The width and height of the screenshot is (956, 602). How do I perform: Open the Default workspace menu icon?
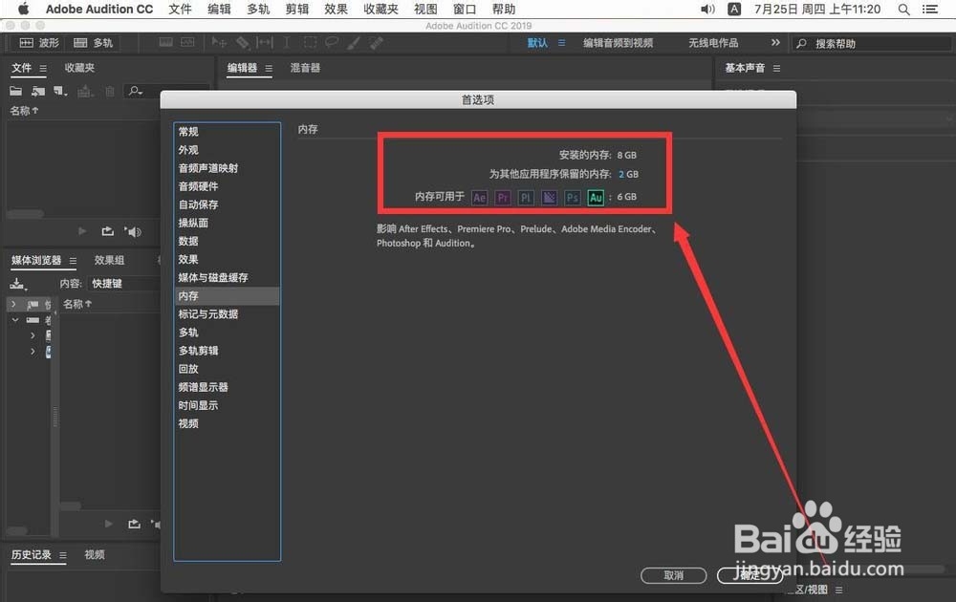click(561, 43)
